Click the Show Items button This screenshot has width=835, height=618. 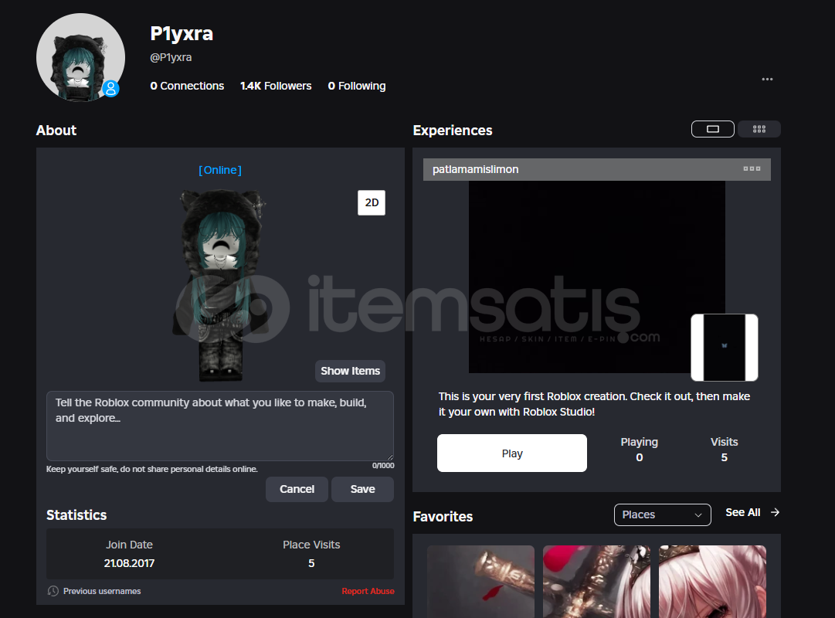350,371
